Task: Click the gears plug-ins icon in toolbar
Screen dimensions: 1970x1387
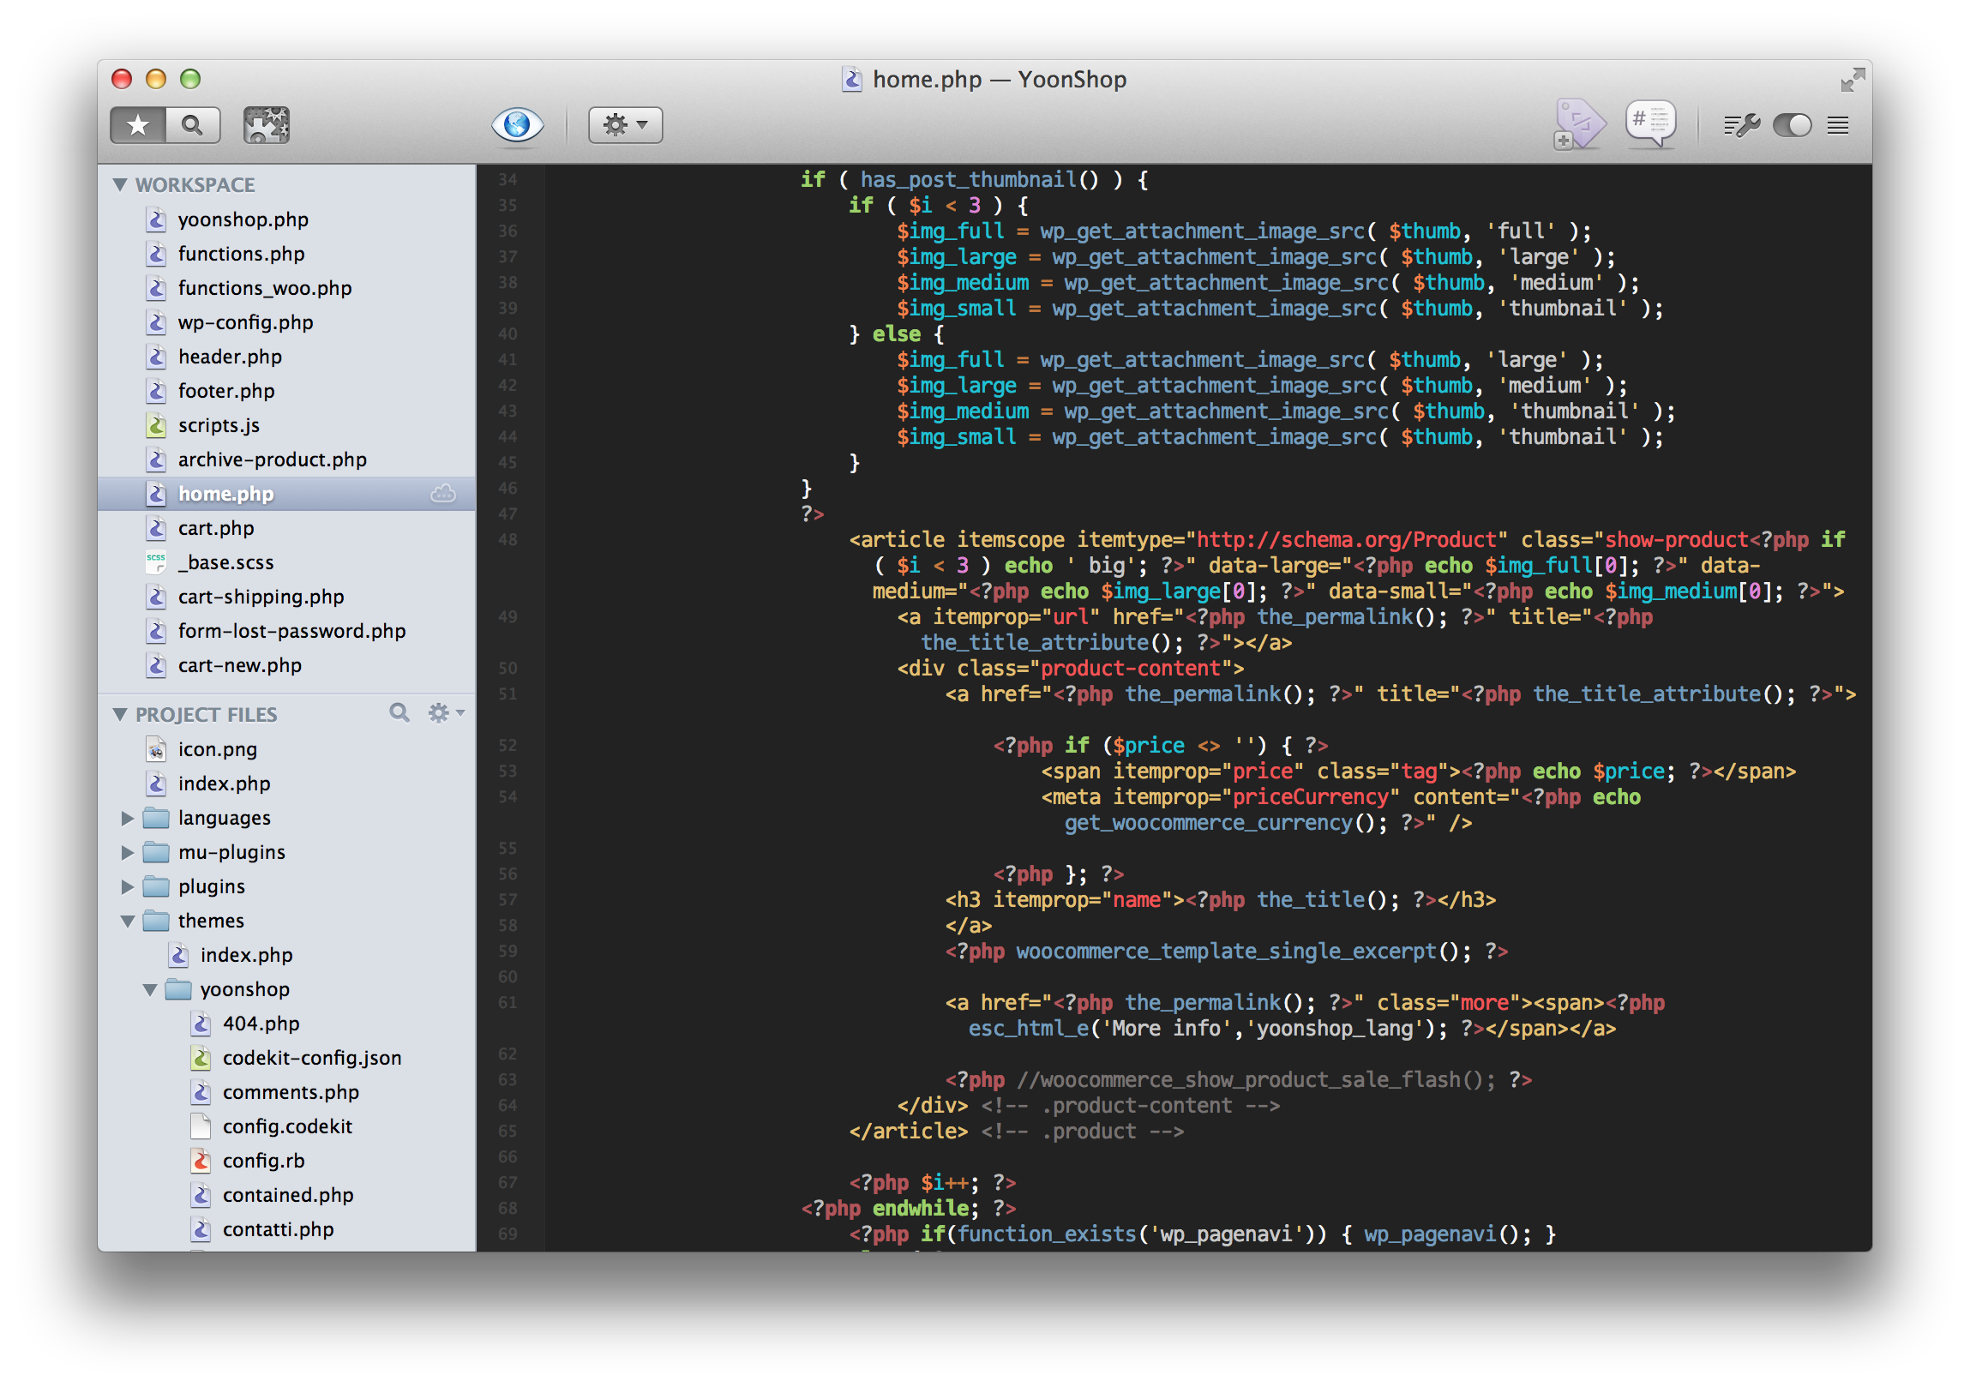Action: [266, 126]
